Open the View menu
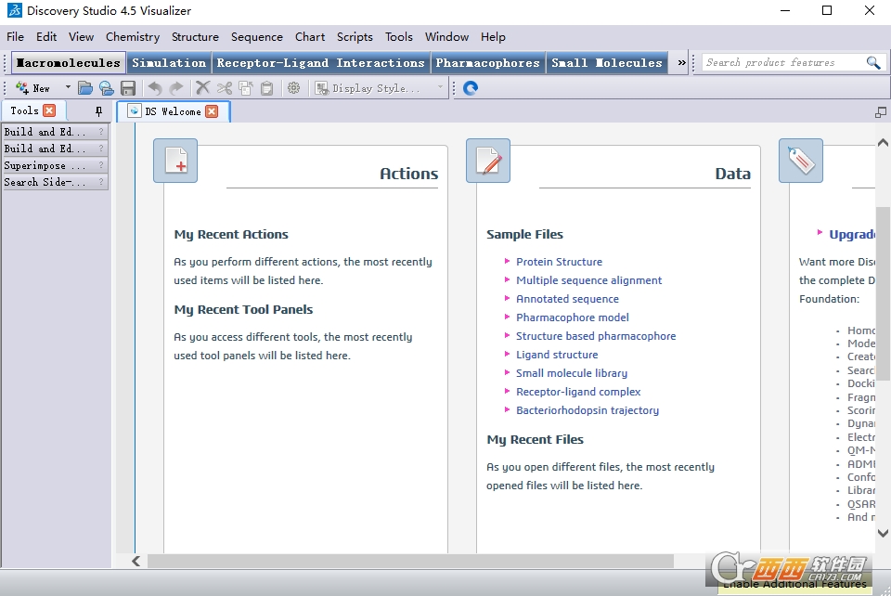 coord(82,37)
